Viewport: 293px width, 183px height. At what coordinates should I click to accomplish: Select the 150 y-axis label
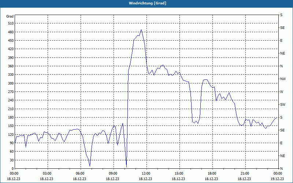point(11,126)
